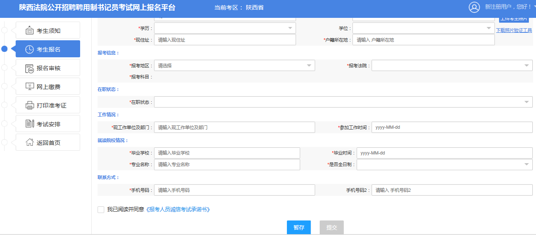The height and width of the screenshot is (235, 536).
Task: Go to the 报名审核 sidebar item
Action: 48,68
